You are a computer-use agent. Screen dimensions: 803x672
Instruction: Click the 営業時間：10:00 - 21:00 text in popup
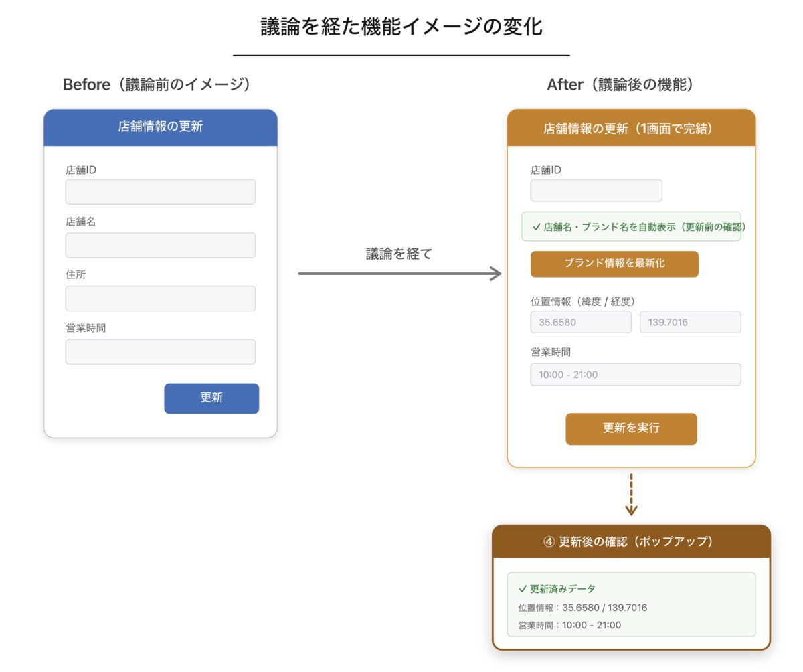(x=569, y=625)
